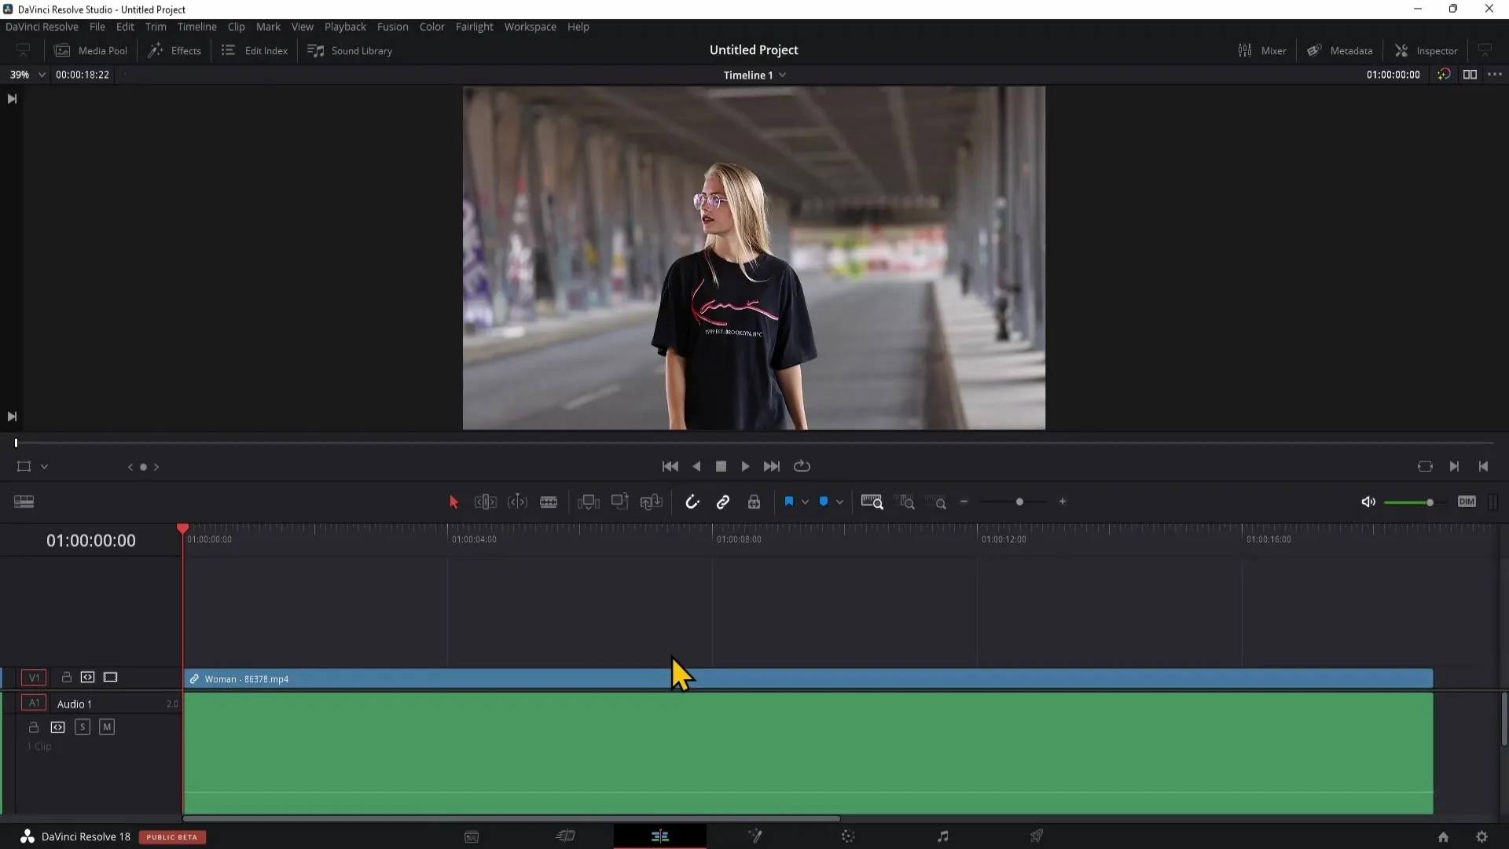This screenshot has height=849, width=1509.
Task: Open Timeline View Options icon
Action: pos(24,502)
